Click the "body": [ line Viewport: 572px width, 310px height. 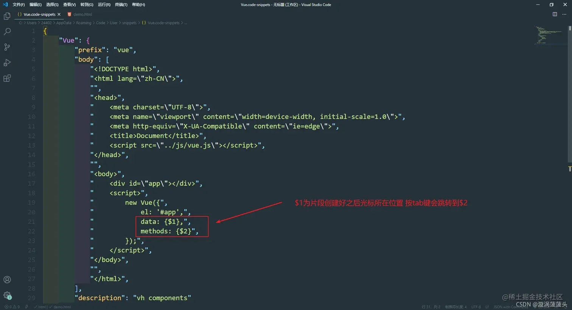click(x=92, y=59)
